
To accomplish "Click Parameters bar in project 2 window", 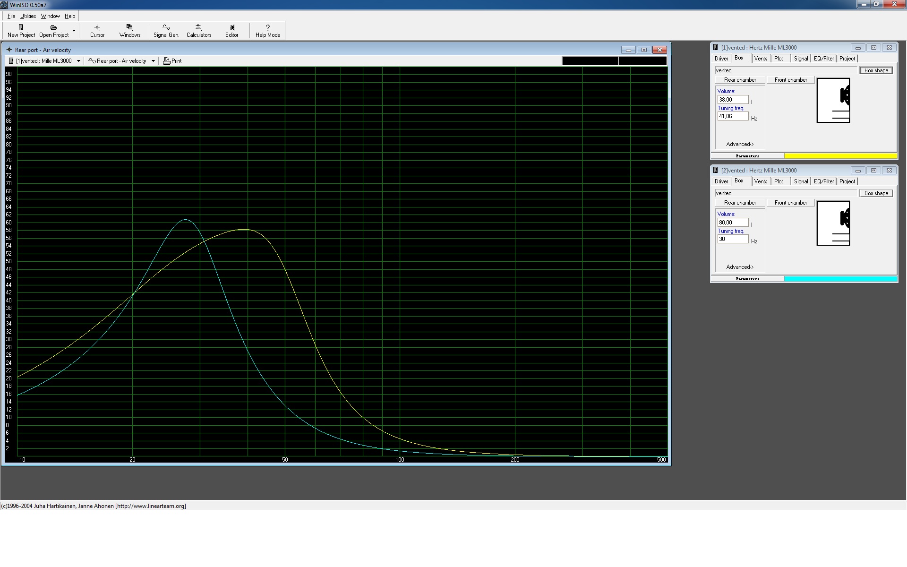I will (x=747, y=279).
